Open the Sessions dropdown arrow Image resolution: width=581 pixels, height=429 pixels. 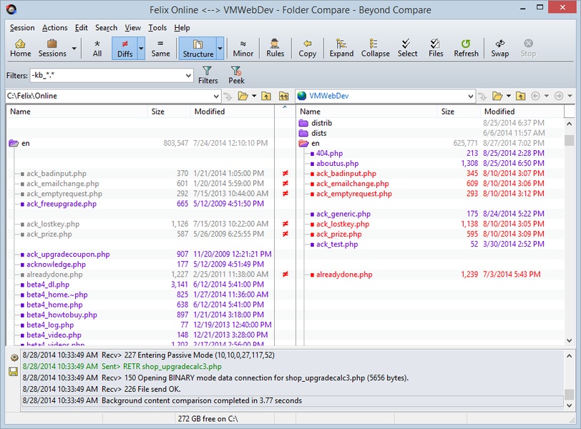click(74, 49)
